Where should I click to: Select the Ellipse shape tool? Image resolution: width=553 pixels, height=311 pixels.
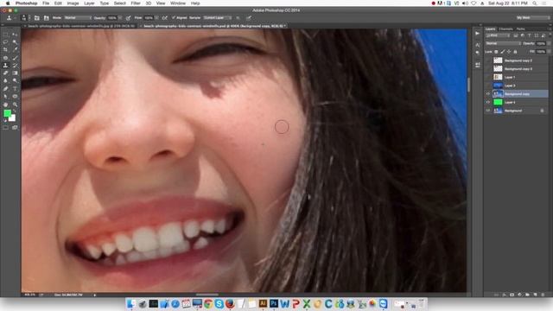pyautogui.click(x=15, y=96)
